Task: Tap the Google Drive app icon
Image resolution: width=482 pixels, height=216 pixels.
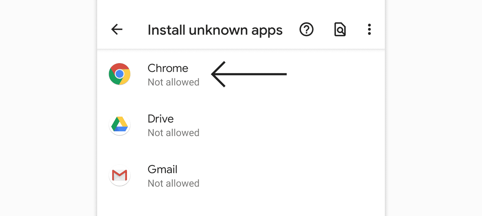Action: 119,125
